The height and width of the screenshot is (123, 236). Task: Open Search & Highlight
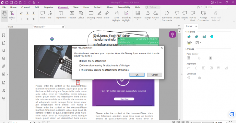point(126,16)
